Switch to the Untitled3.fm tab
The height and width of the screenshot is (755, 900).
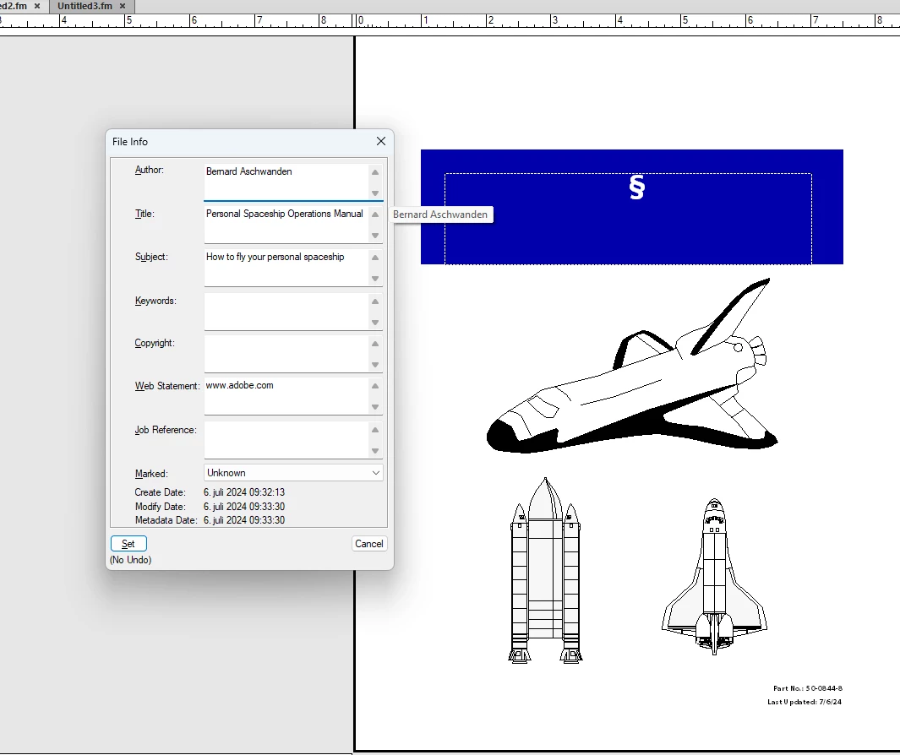coord(85,6)
